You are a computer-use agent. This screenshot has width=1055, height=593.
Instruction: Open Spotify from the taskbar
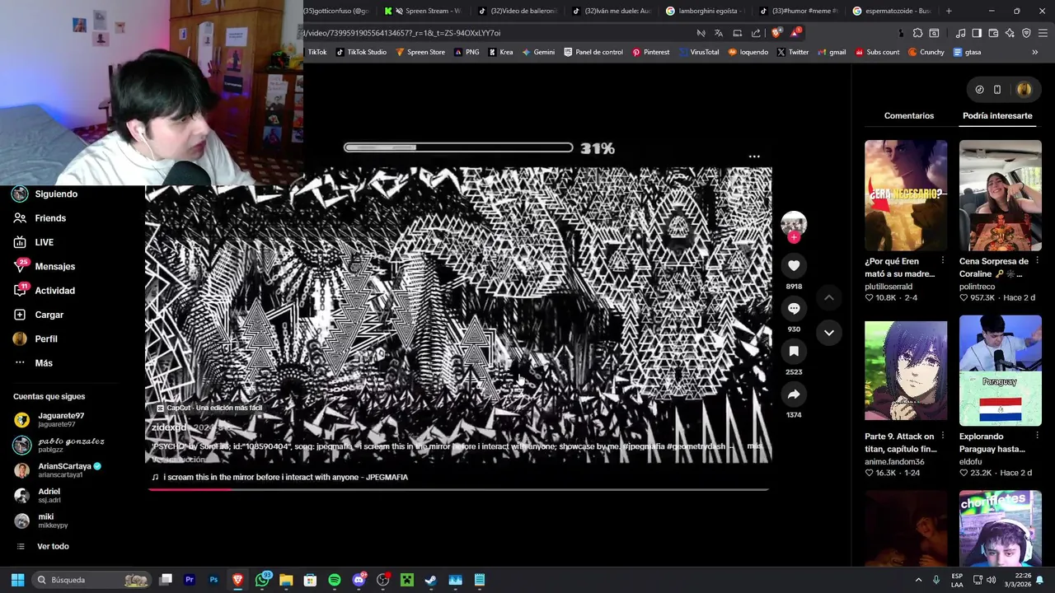(335, 580)
